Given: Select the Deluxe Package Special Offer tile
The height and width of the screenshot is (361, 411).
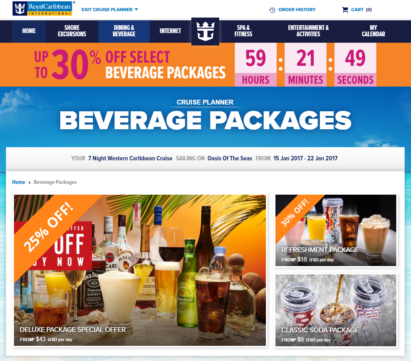Looking at the screenshot, I should pos(140,270).
